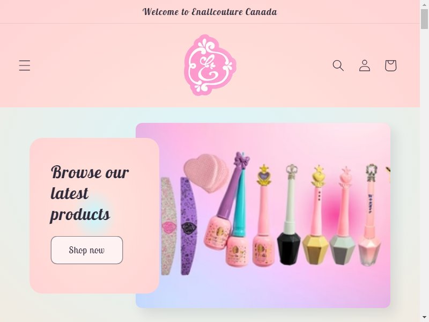Click the purple nail file image

point(189,226)
